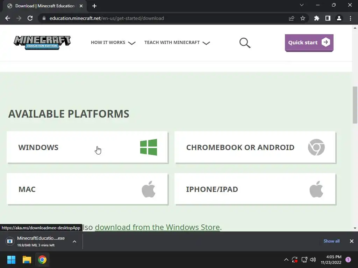Open Windows Start menu
Screen dimensions: 358x268
[11, 260]
